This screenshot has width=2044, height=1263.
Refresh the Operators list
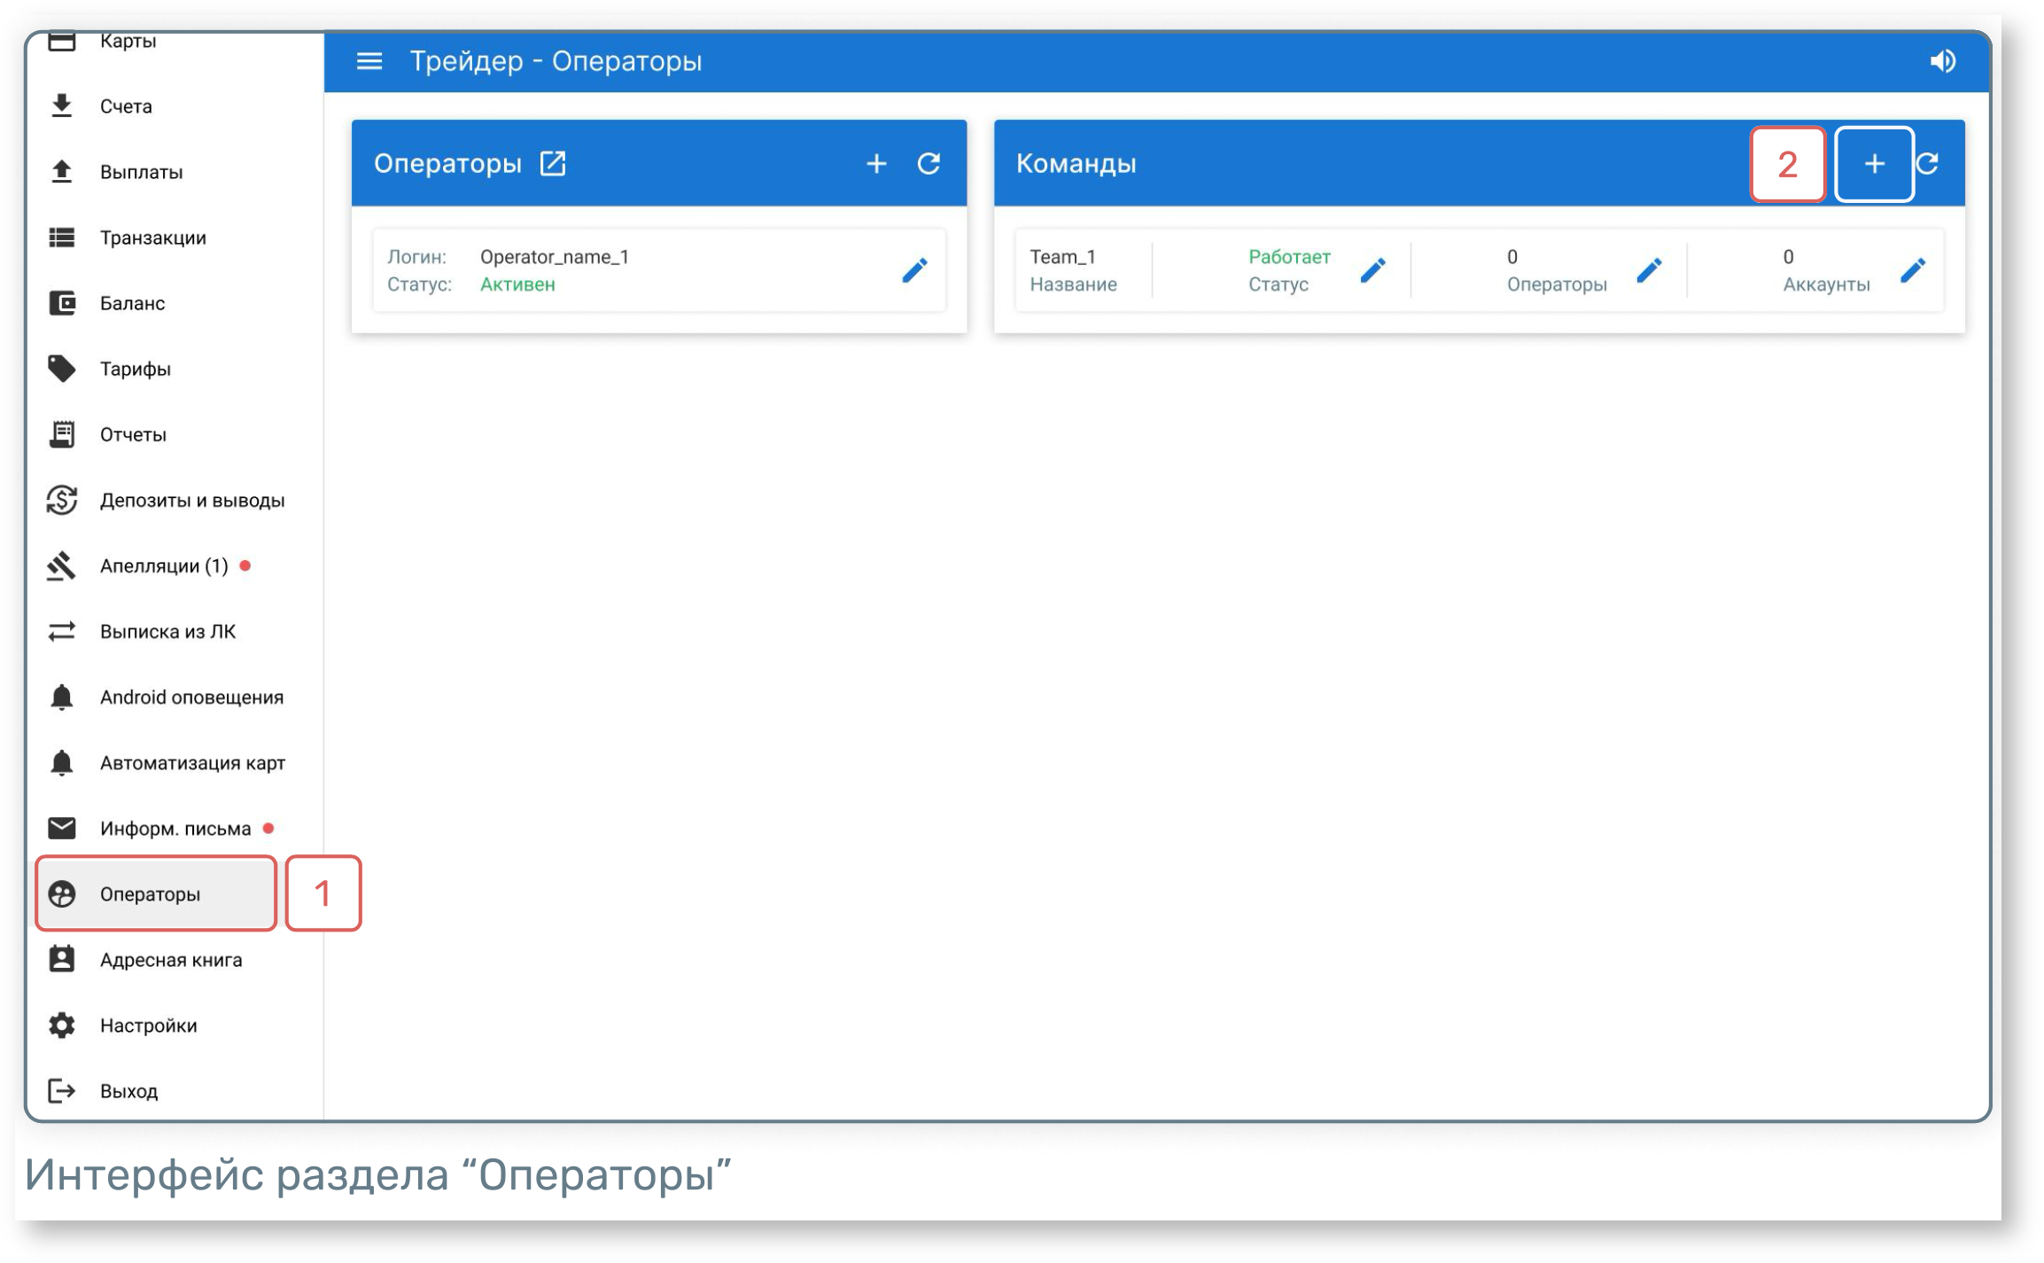pyautogui.click(x=928, y=163)
